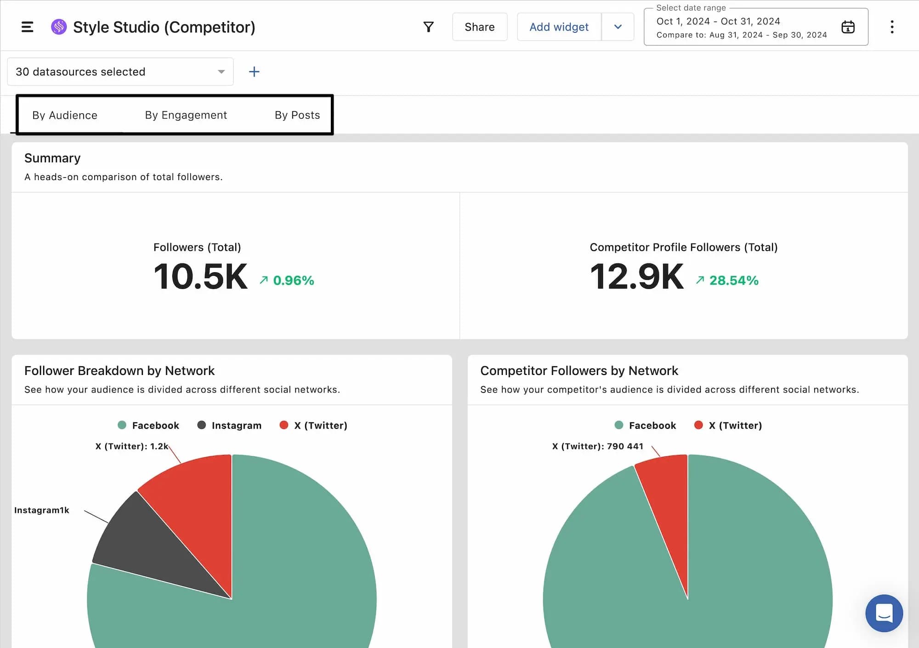Click the Share button
Viewport: 919px width, 648px height.
point(479,27)
